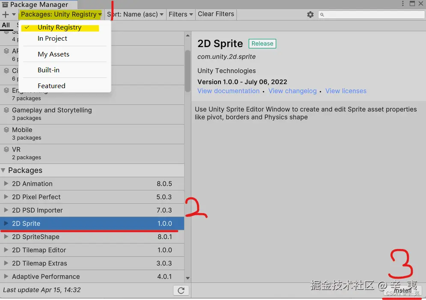
Task: Open the View documentation link
Action: (x=229, y=91)
